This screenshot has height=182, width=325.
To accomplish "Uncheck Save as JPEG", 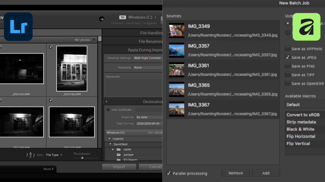I will tap(287, 58).
